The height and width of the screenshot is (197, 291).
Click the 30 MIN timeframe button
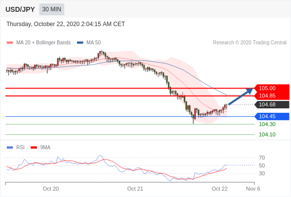(x=52, y=9)
